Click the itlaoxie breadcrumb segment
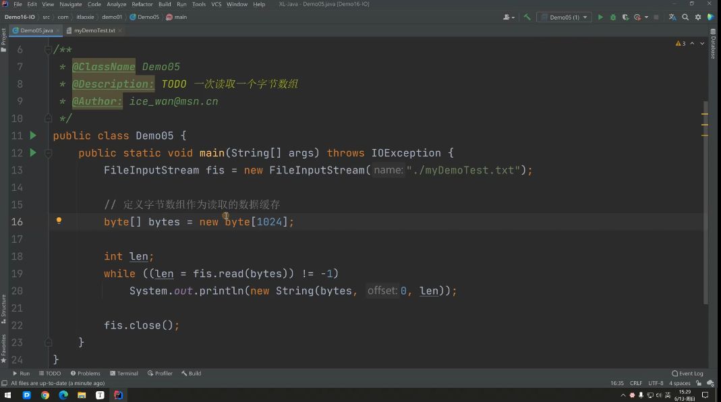The width and height of the screenshot is (721, 402). coord(85,17)
